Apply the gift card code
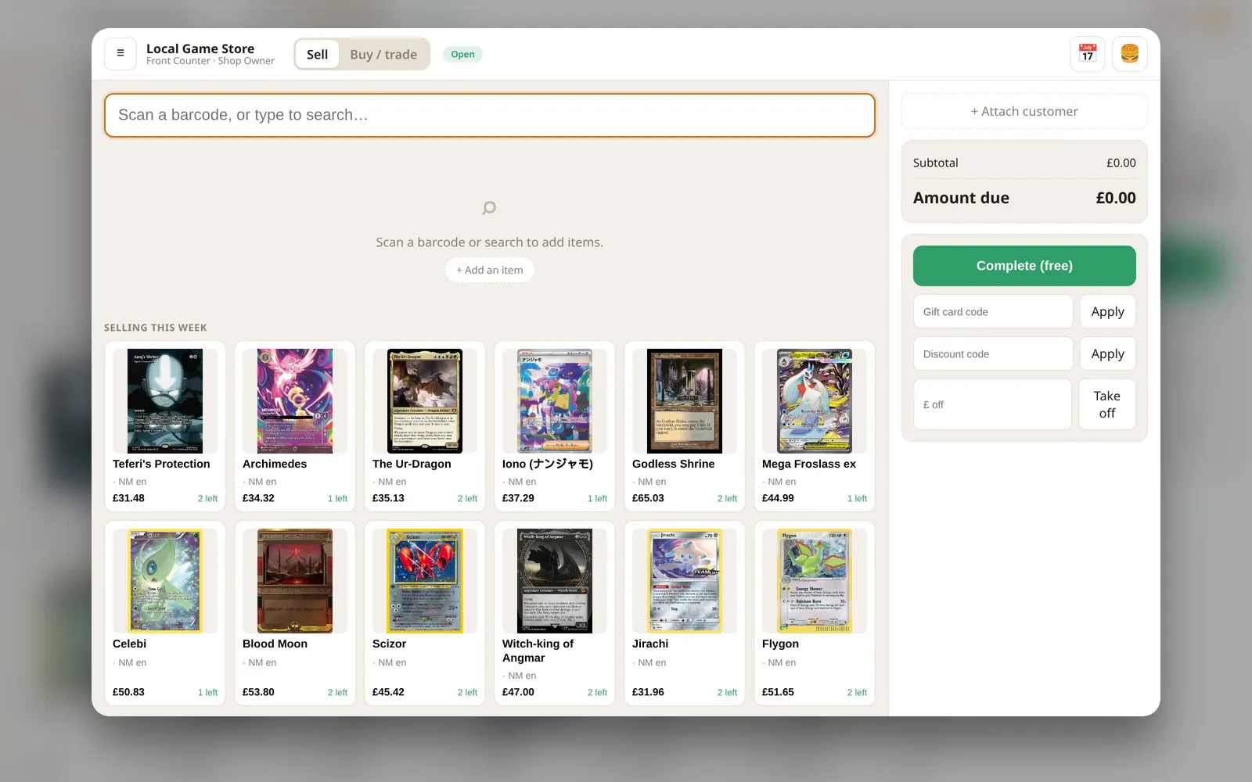The width and height of the screenshot is (1252, 782). coord(1107,311)
